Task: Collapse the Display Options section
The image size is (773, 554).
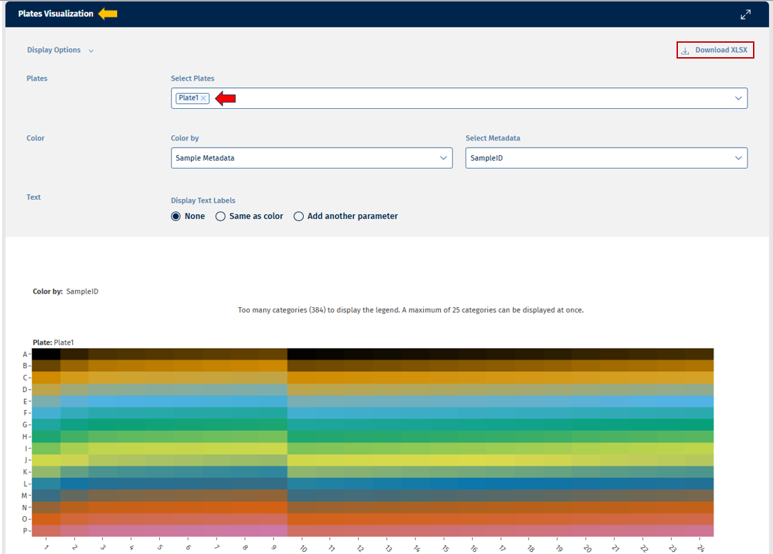Action: tap(91, 50)
